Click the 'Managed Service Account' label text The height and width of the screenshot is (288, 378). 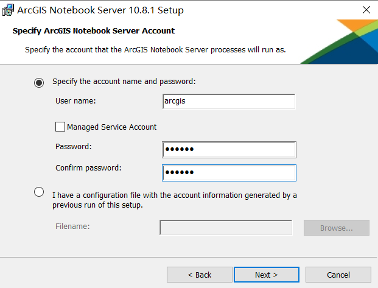(x=111, y=127)
